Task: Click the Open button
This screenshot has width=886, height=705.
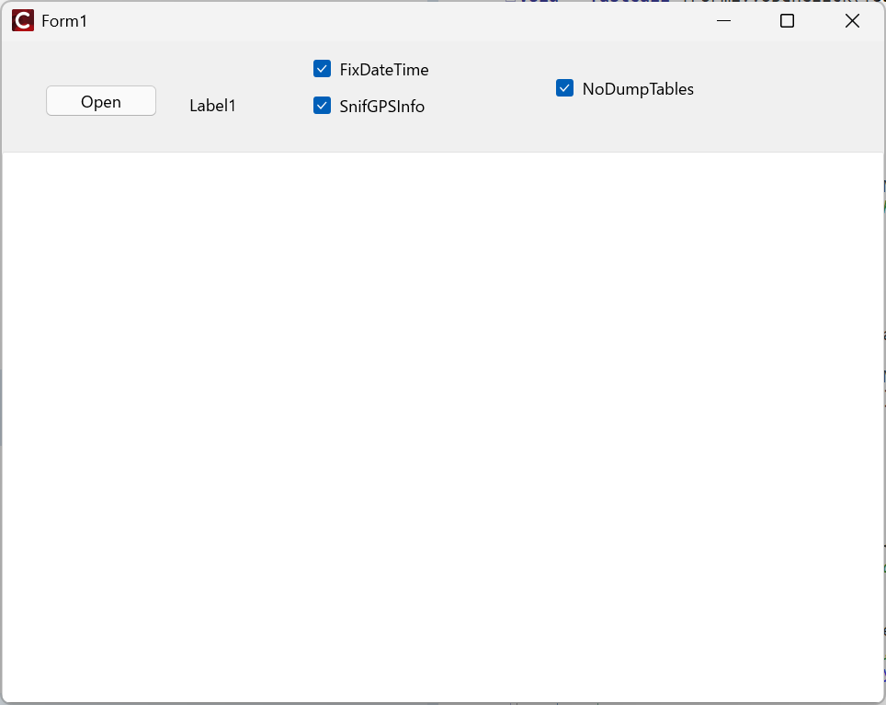Action: pos(101,101)
